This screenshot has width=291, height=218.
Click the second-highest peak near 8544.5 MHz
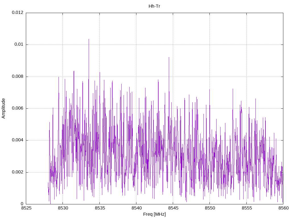pos(169,58)
